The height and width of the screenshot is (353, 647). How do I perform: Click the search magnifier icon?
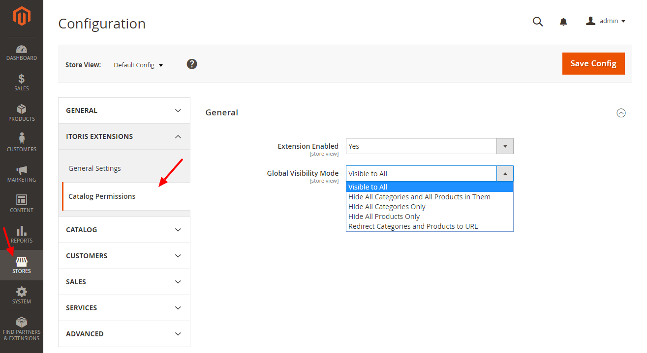[x=538, y=22]
